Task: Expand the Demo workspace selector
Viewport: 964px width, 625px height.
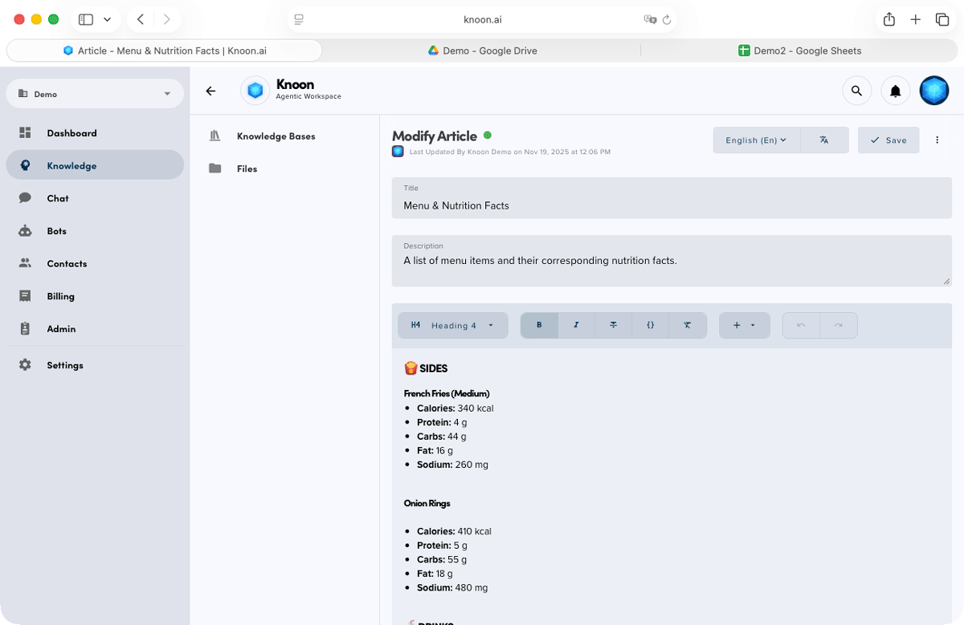Action: (94, 94)
